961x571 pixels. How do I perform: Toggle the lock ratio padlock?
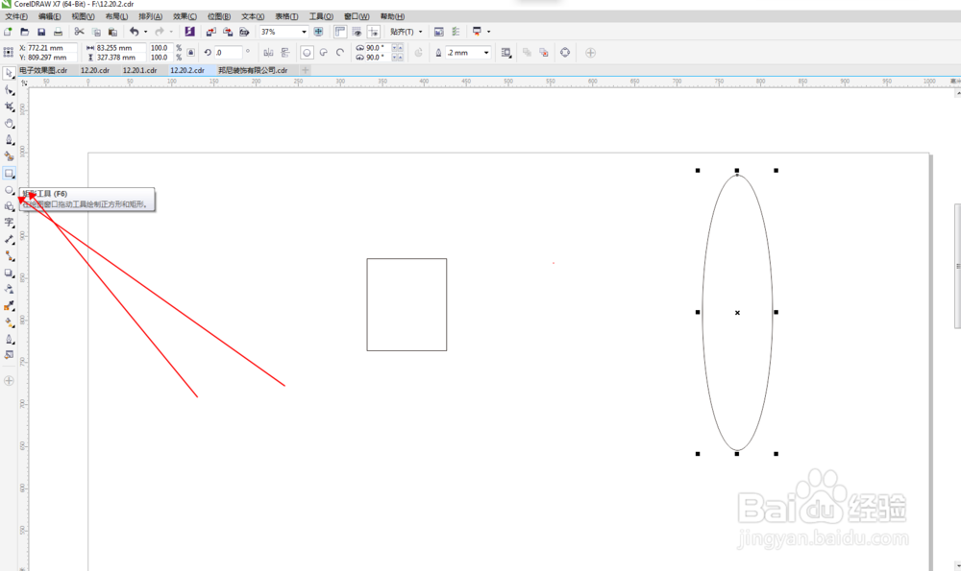pos(190,53)
